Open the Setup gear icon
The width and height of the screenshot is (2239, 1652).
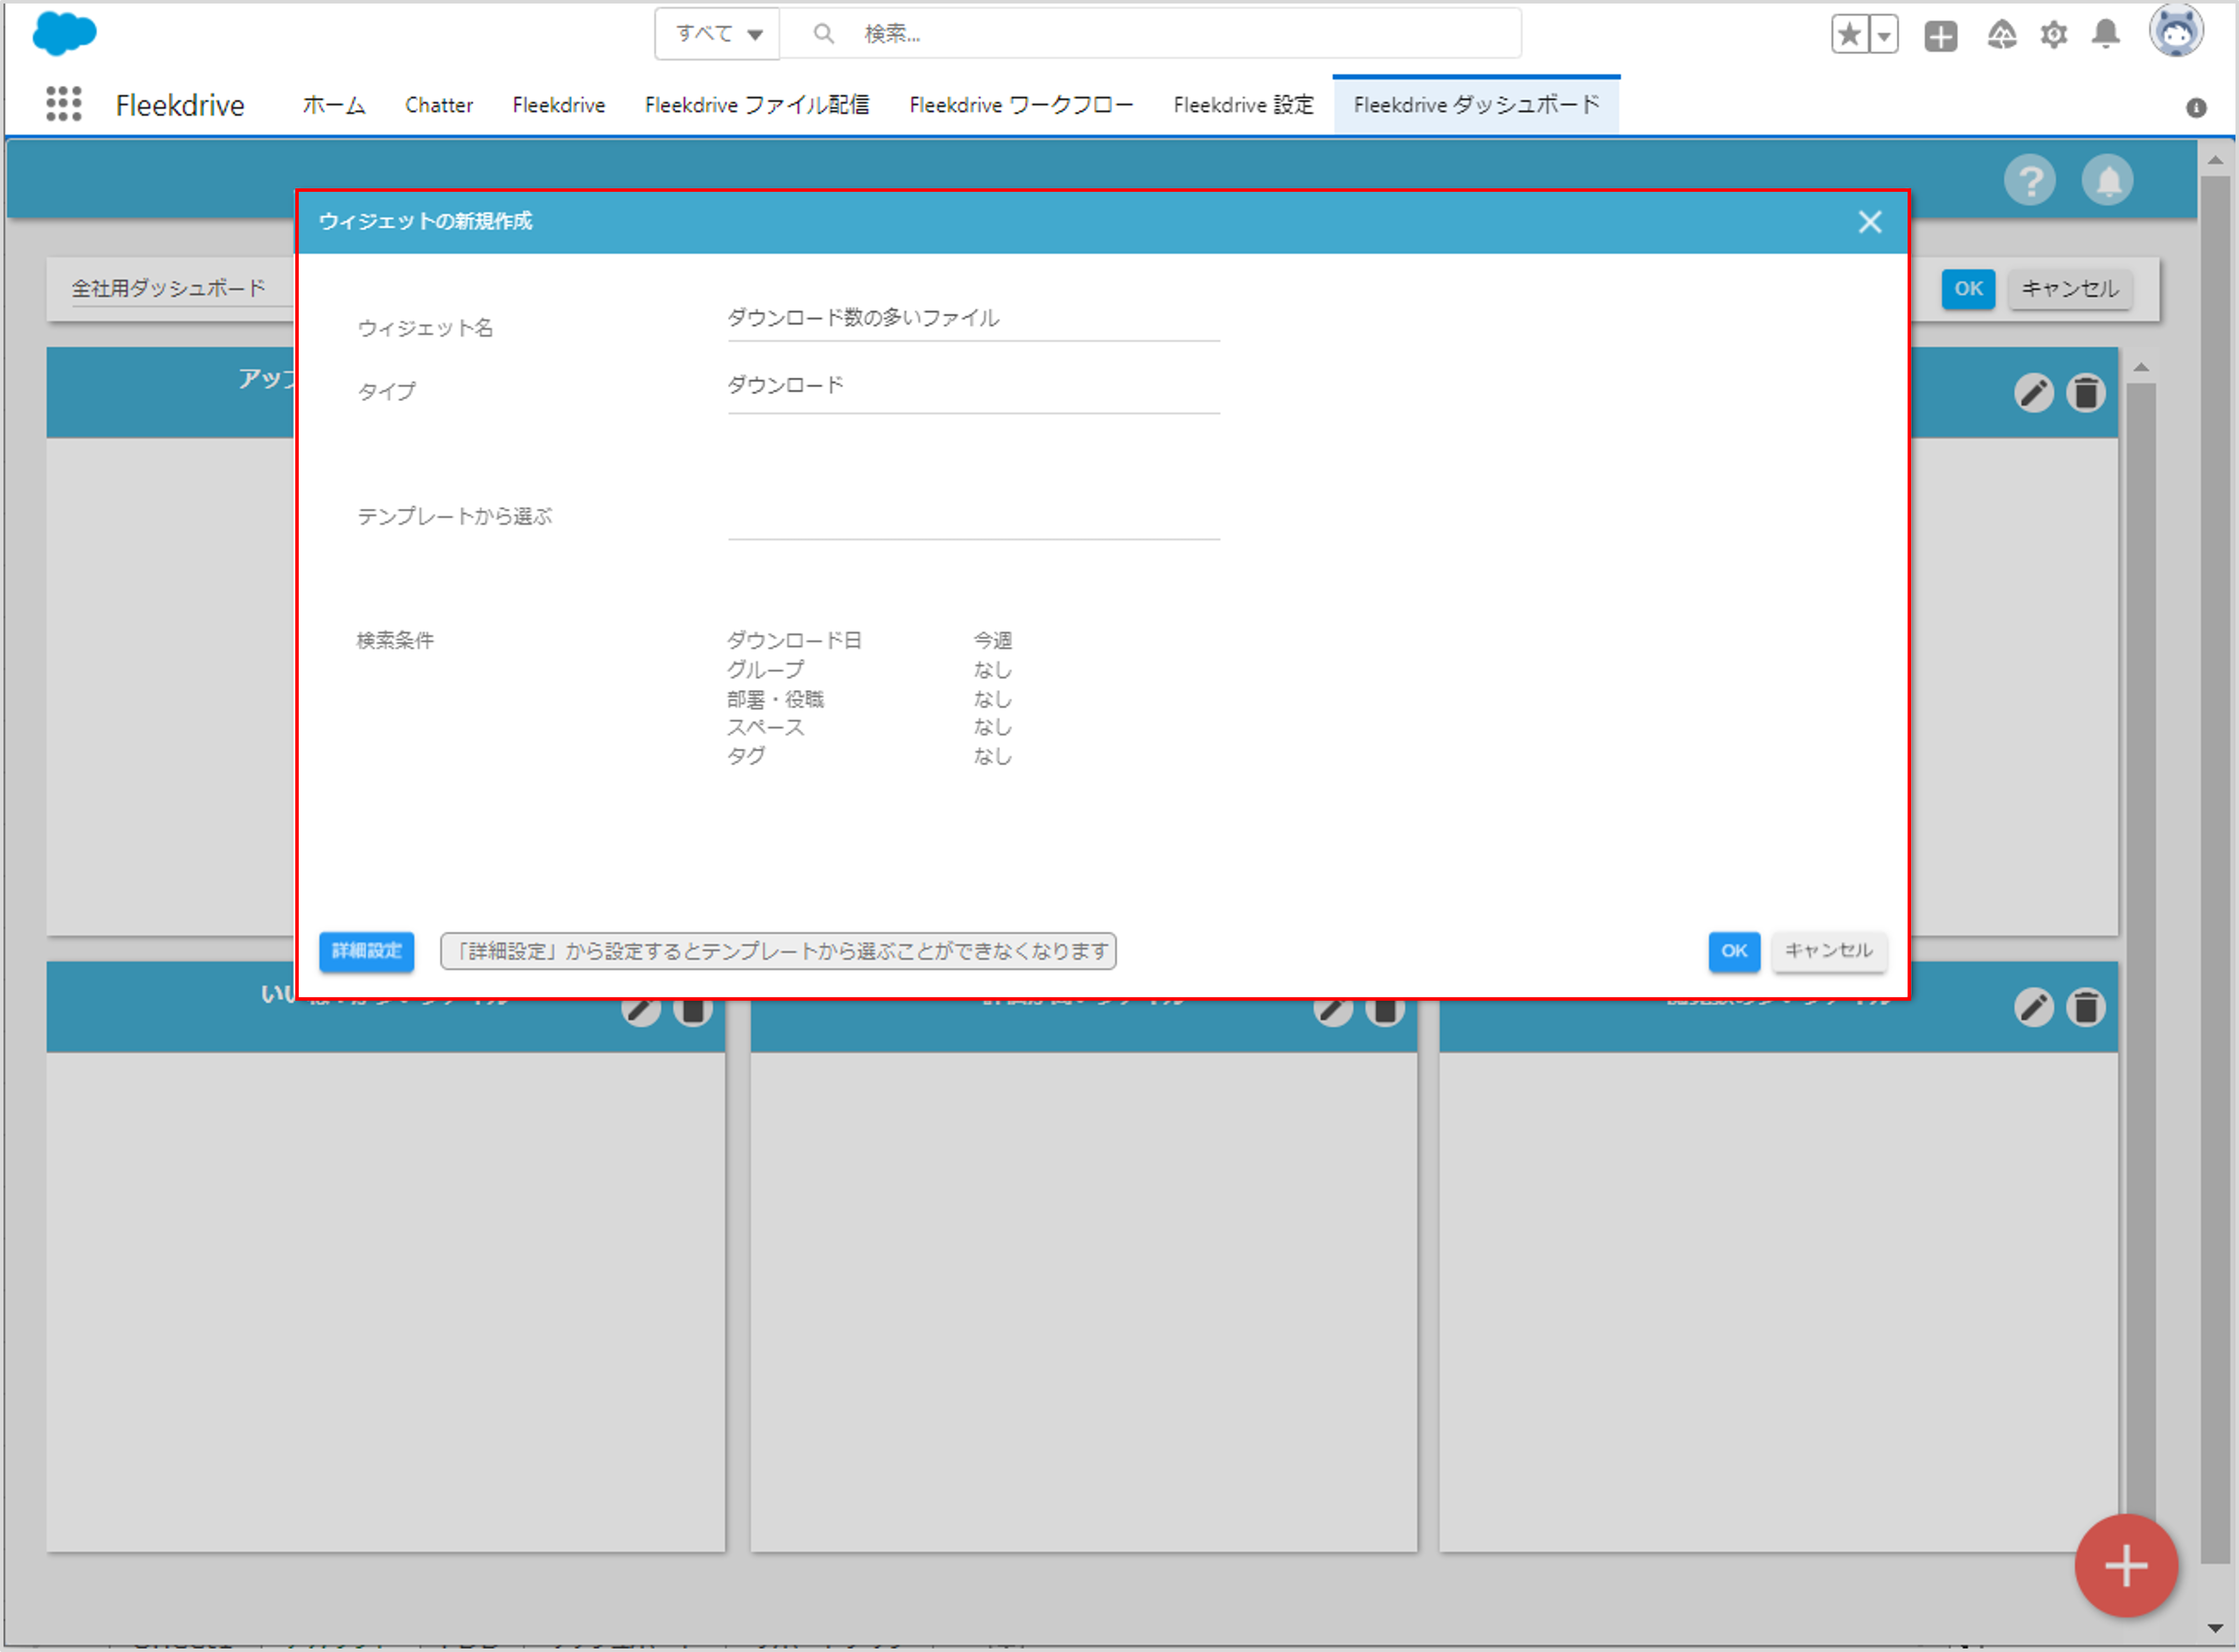point(2053,35)
